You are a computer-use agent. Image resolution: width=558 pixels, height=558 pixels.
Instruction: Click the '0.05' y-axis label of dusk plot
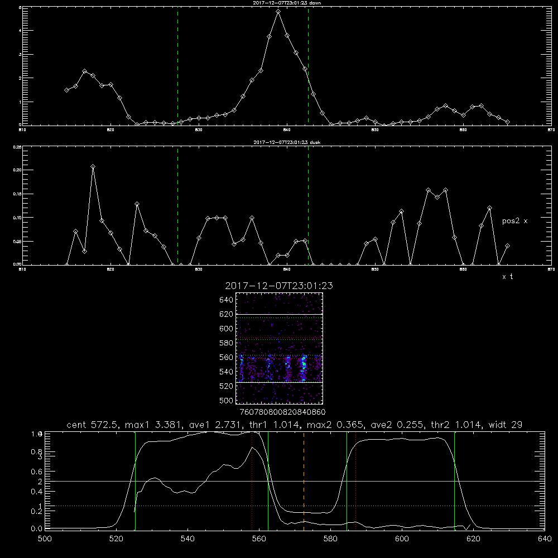(17, 241)
